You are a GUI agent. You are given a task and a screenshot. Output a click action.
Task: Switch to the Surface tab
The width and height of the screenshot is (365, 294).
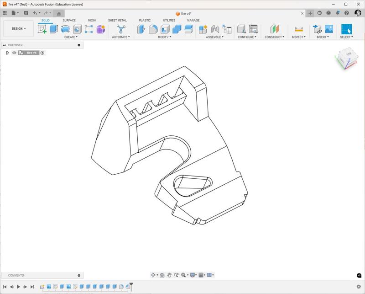coord(69,20)
